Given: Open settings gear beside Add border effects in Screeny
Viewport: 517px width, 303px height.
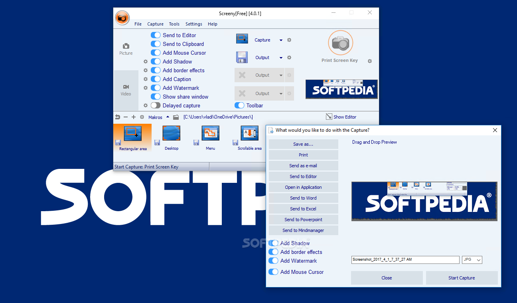Looking at the screenshot, I should click(146, 70).
